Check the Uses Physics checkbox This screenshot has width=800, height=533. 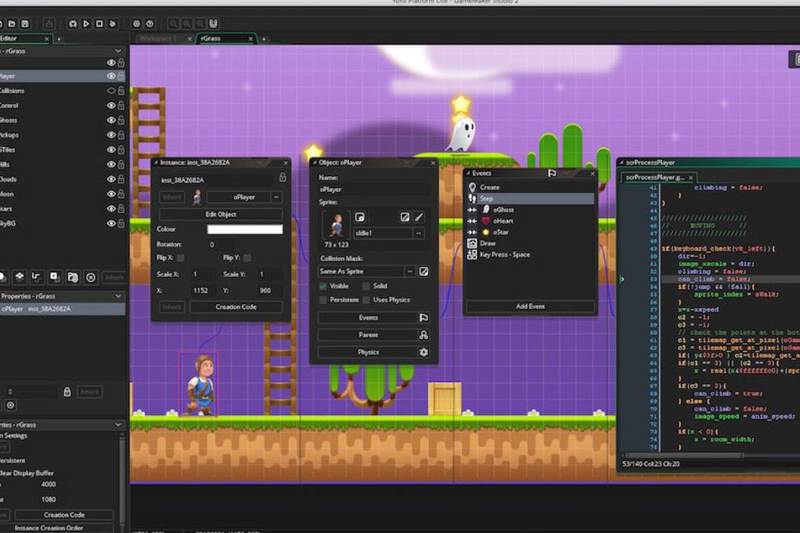point(367,300)
